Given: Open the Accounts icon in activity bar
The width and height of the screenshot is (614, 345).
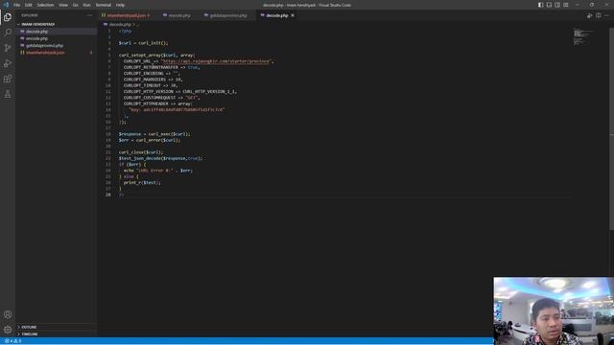Looking at the screenshot, I should [x=8, y=314].
